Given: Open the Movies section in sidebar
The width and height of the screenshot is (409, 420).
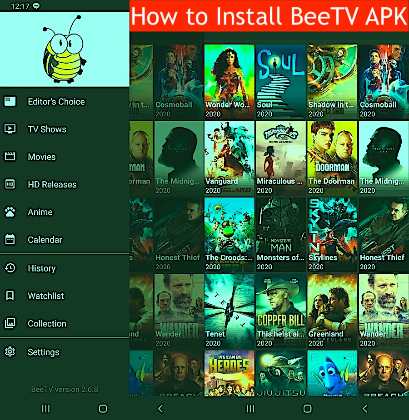Looking at the screenshot, I should [41, 157].
